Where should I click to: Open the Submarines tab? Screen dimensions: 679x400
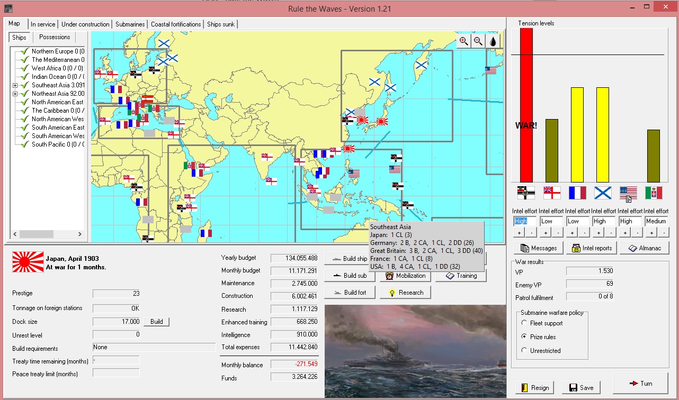click(x=130, y=24)
